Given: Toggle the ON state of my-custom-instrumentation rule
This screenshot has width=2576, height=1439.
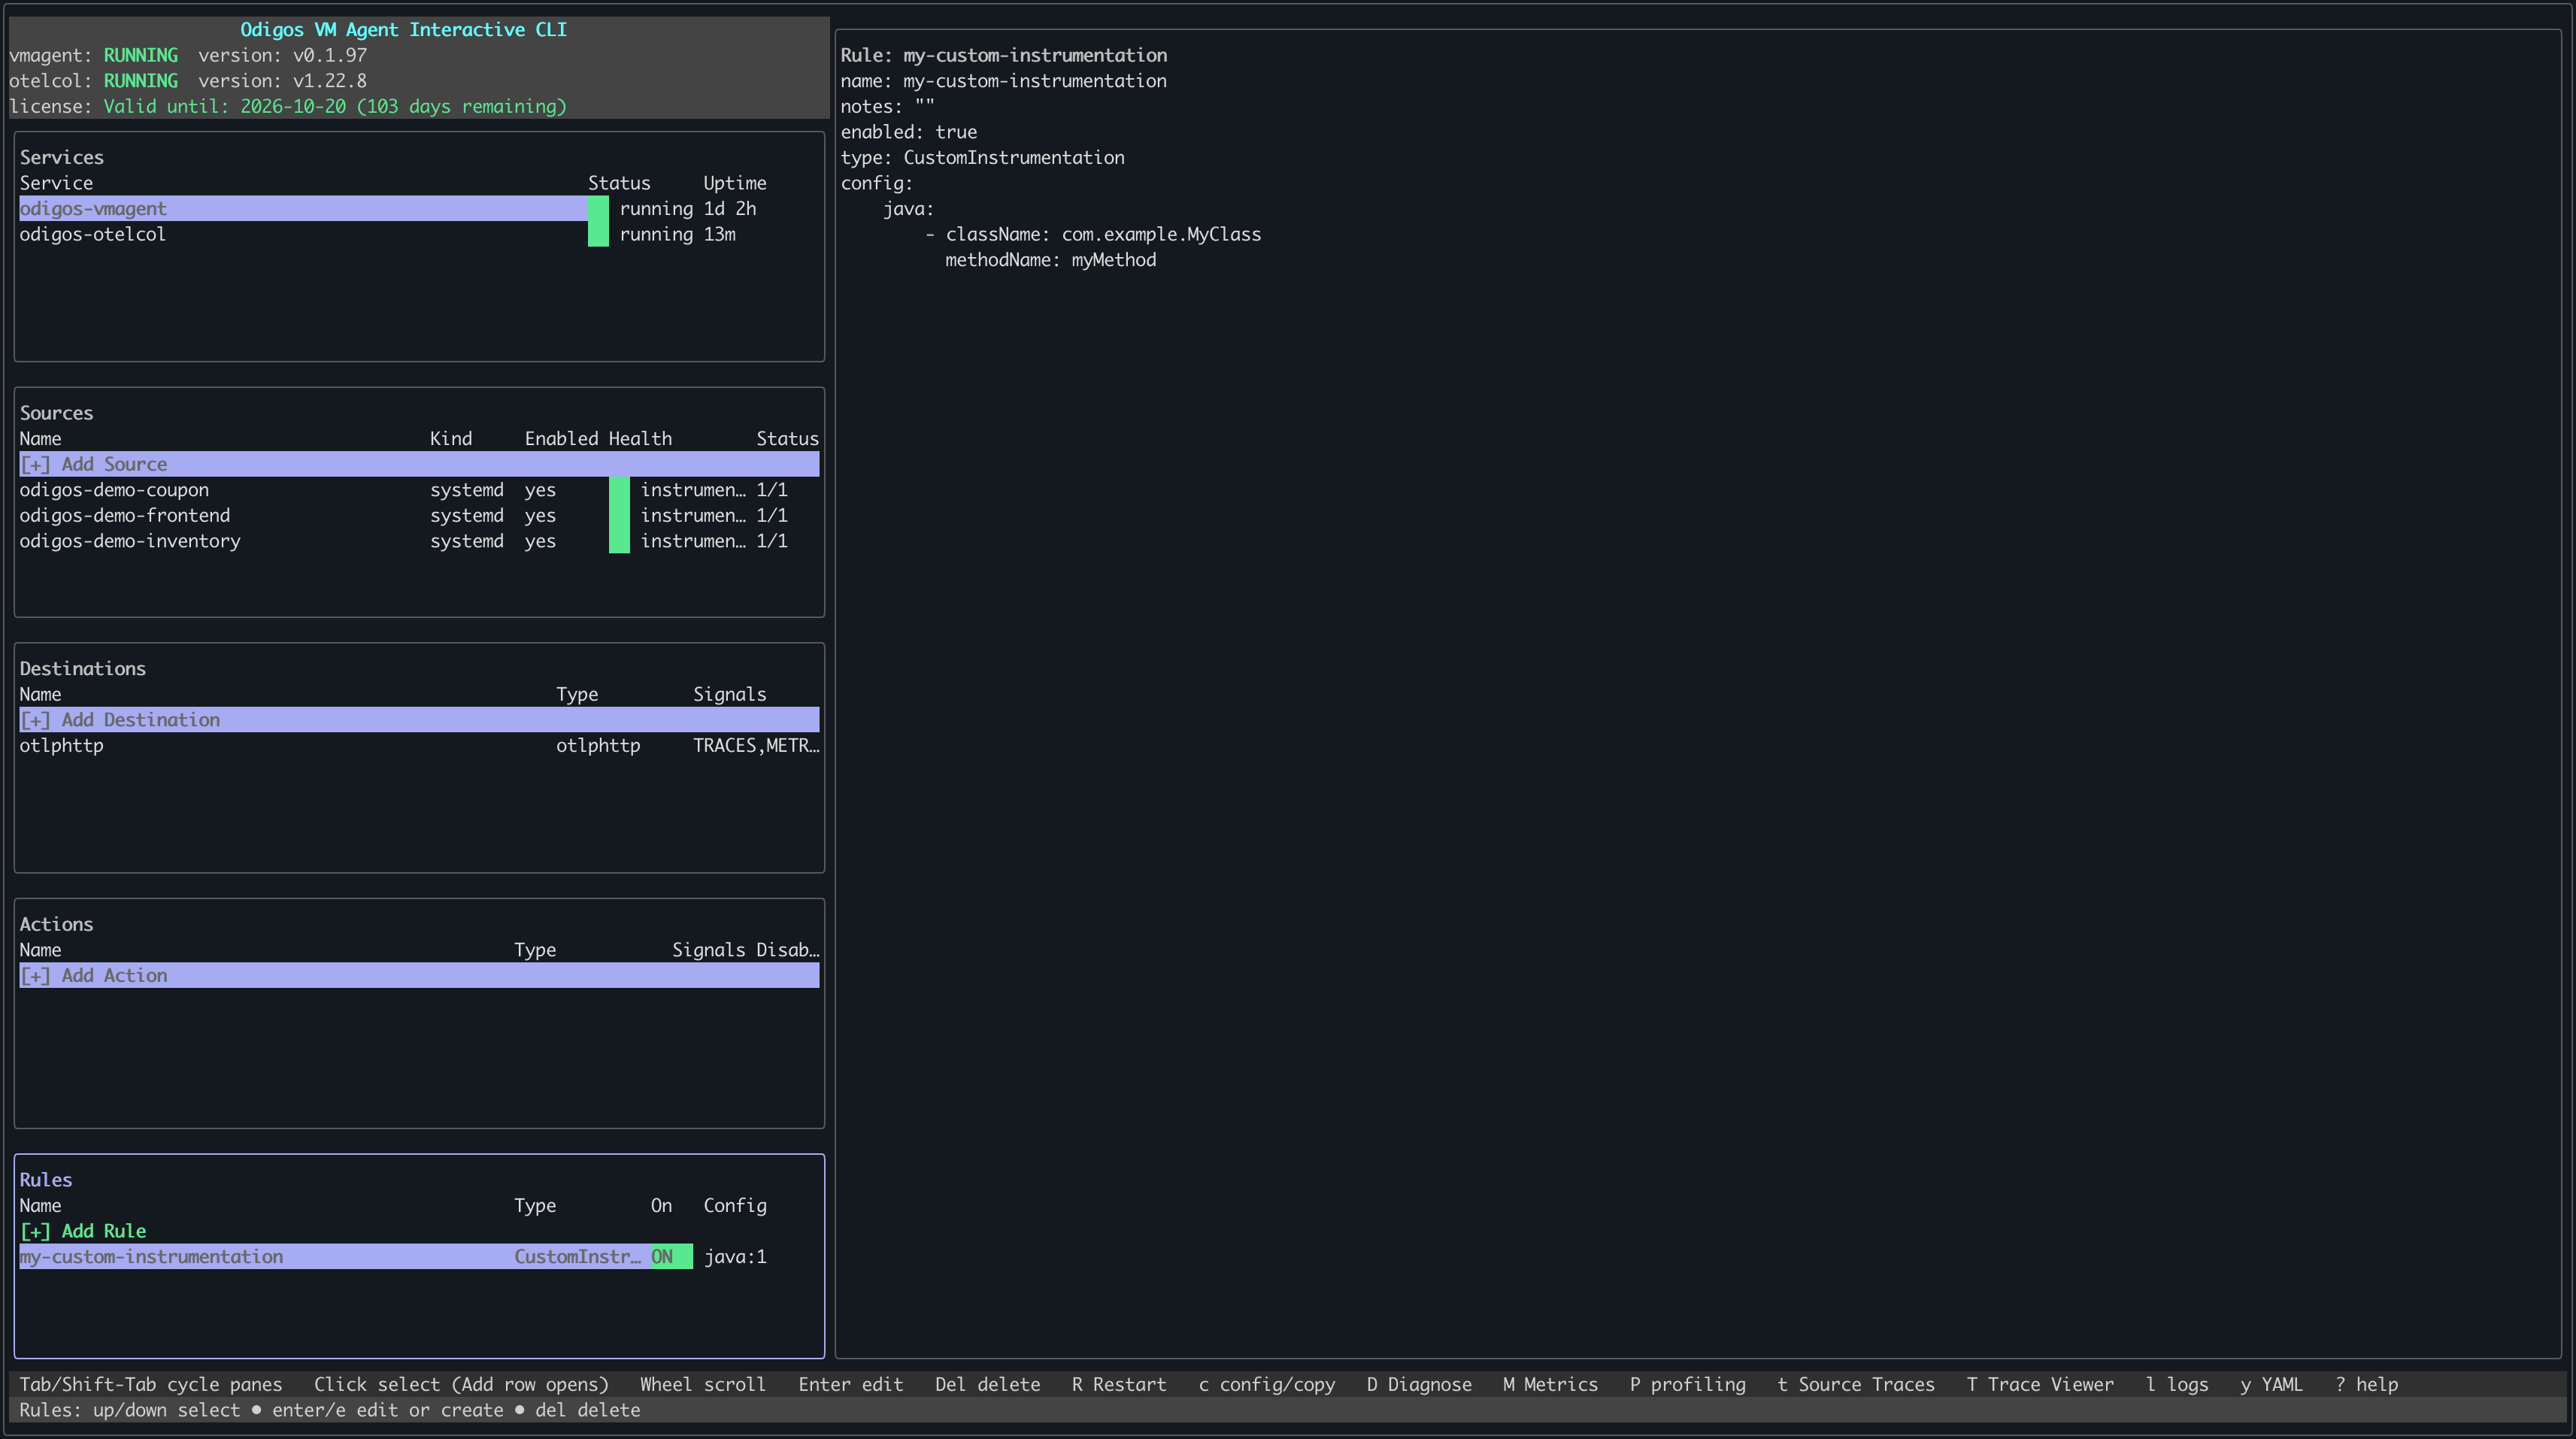Looking at the screenshot, I should [671, 1257].
